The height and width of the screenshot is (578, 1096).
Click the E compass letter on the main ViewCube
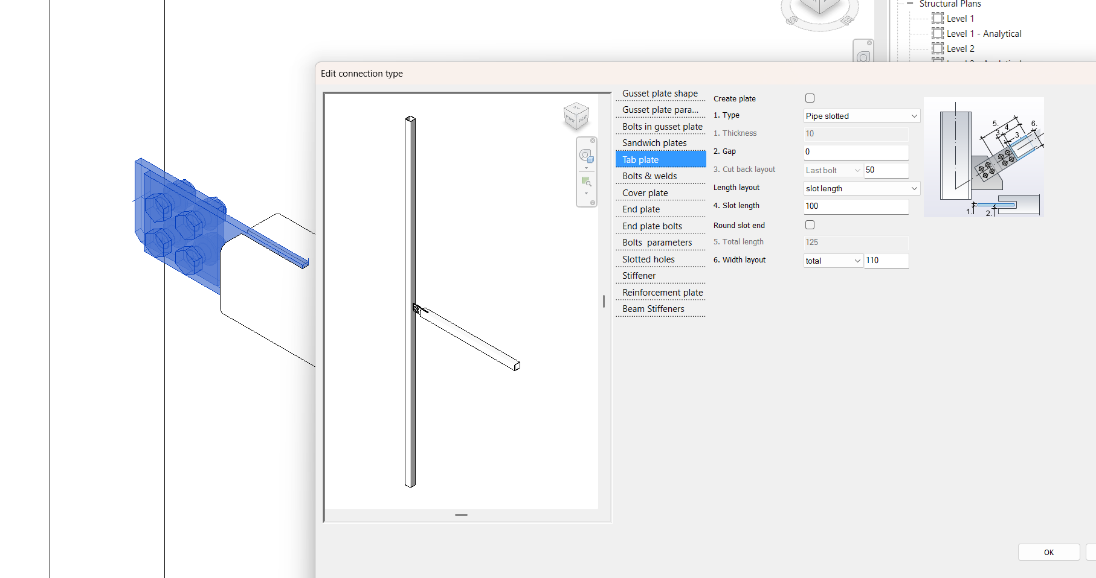[848, 20]
